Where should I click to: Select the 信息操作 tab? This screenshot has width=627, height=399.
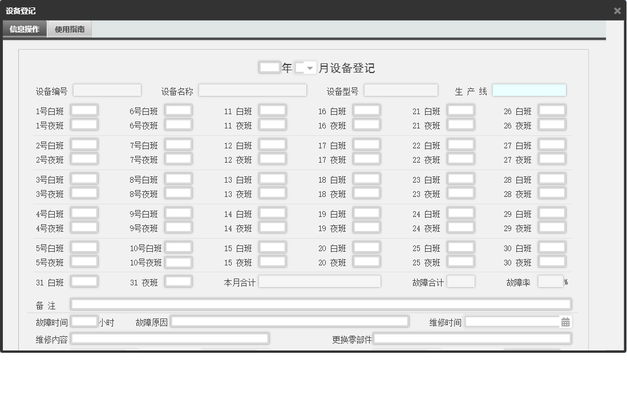click(x=24, y=28)
